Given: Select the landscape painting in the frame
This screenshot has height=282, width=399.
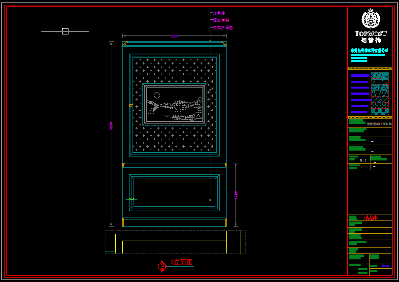Looking at the screenshot, I should click(174, 104).
